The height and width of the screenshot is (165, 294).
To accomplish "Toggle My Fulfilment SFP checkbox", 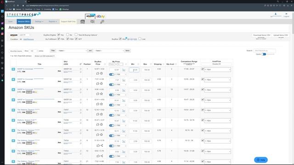I will click(x=76, y=38).
